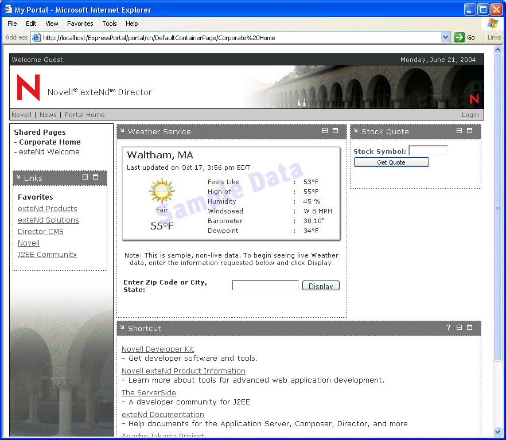The image size is (506, 440).
Task: Open the Favorites menu
Action: [x=80, y=24]
